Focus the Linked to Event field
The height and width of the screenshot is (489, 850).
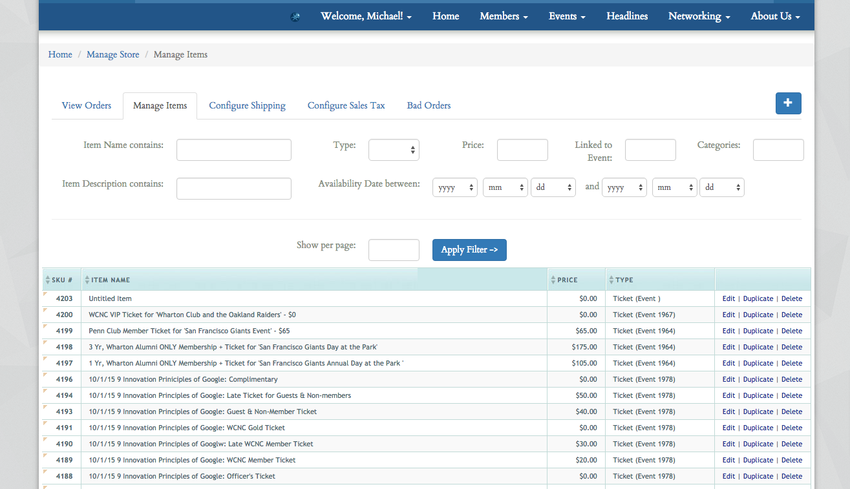(650, 150)
